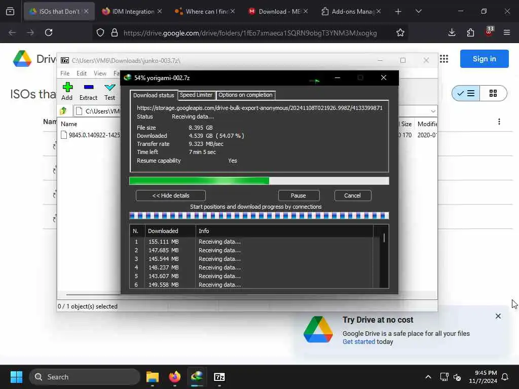Switch to IDM Integration browser tab
Viewport: 519px width, 389px height.
click(133, 12)
